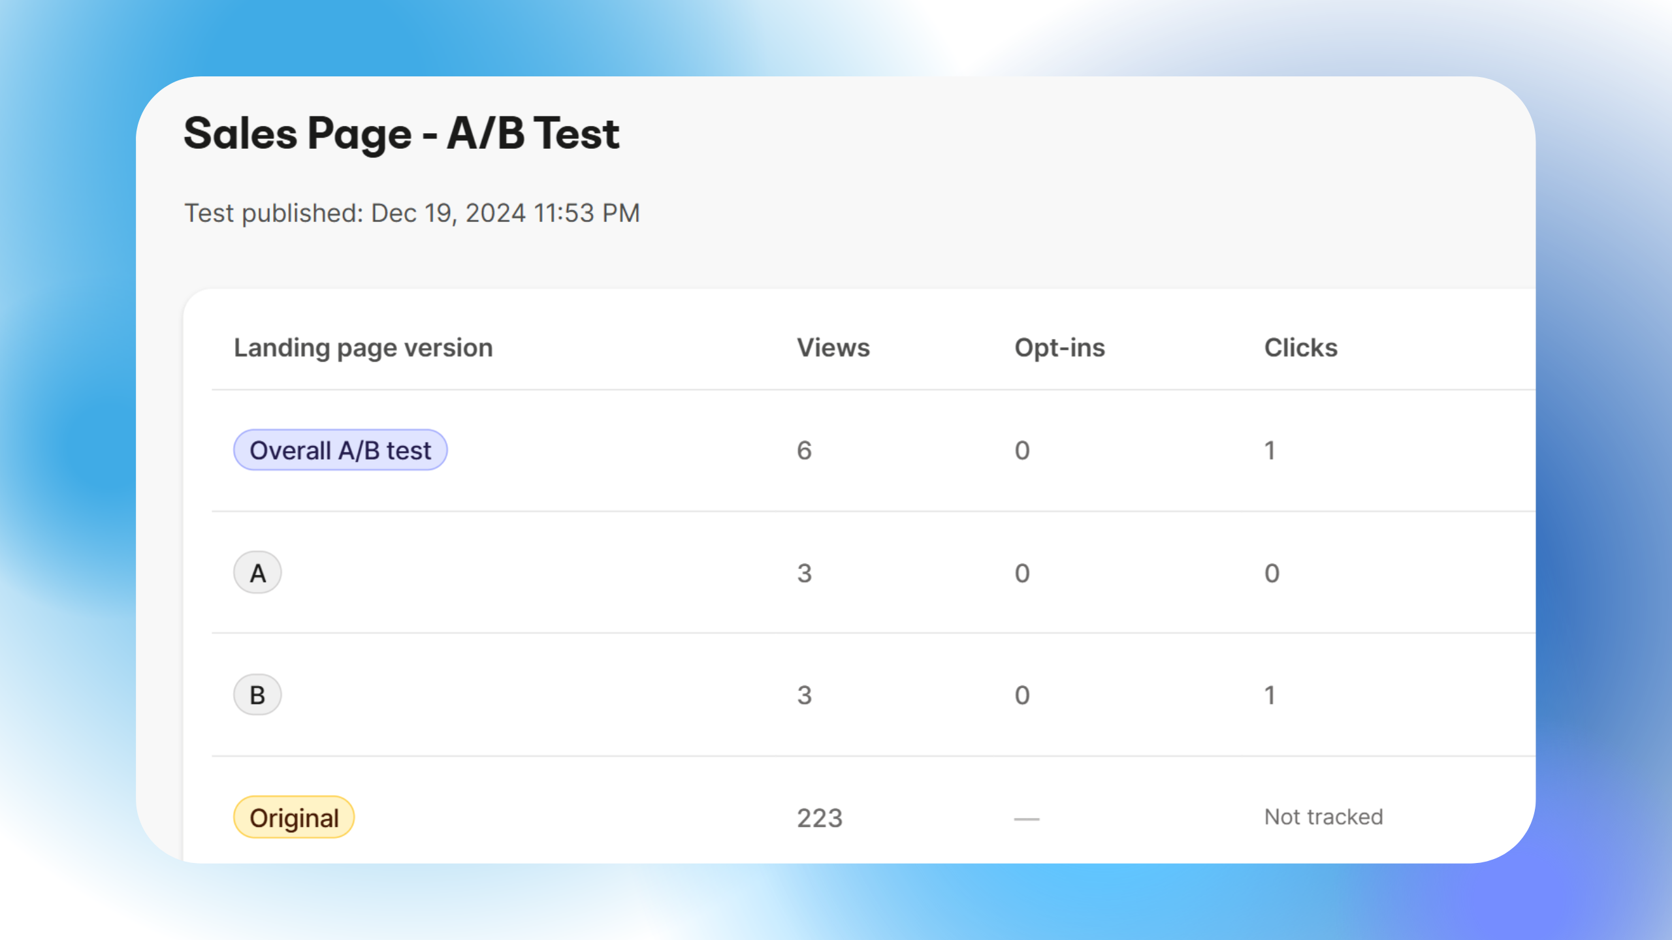Click the Opt-ins column header
The image size is (1672, 940).
pyautogui.click(x=1059, y=348)
